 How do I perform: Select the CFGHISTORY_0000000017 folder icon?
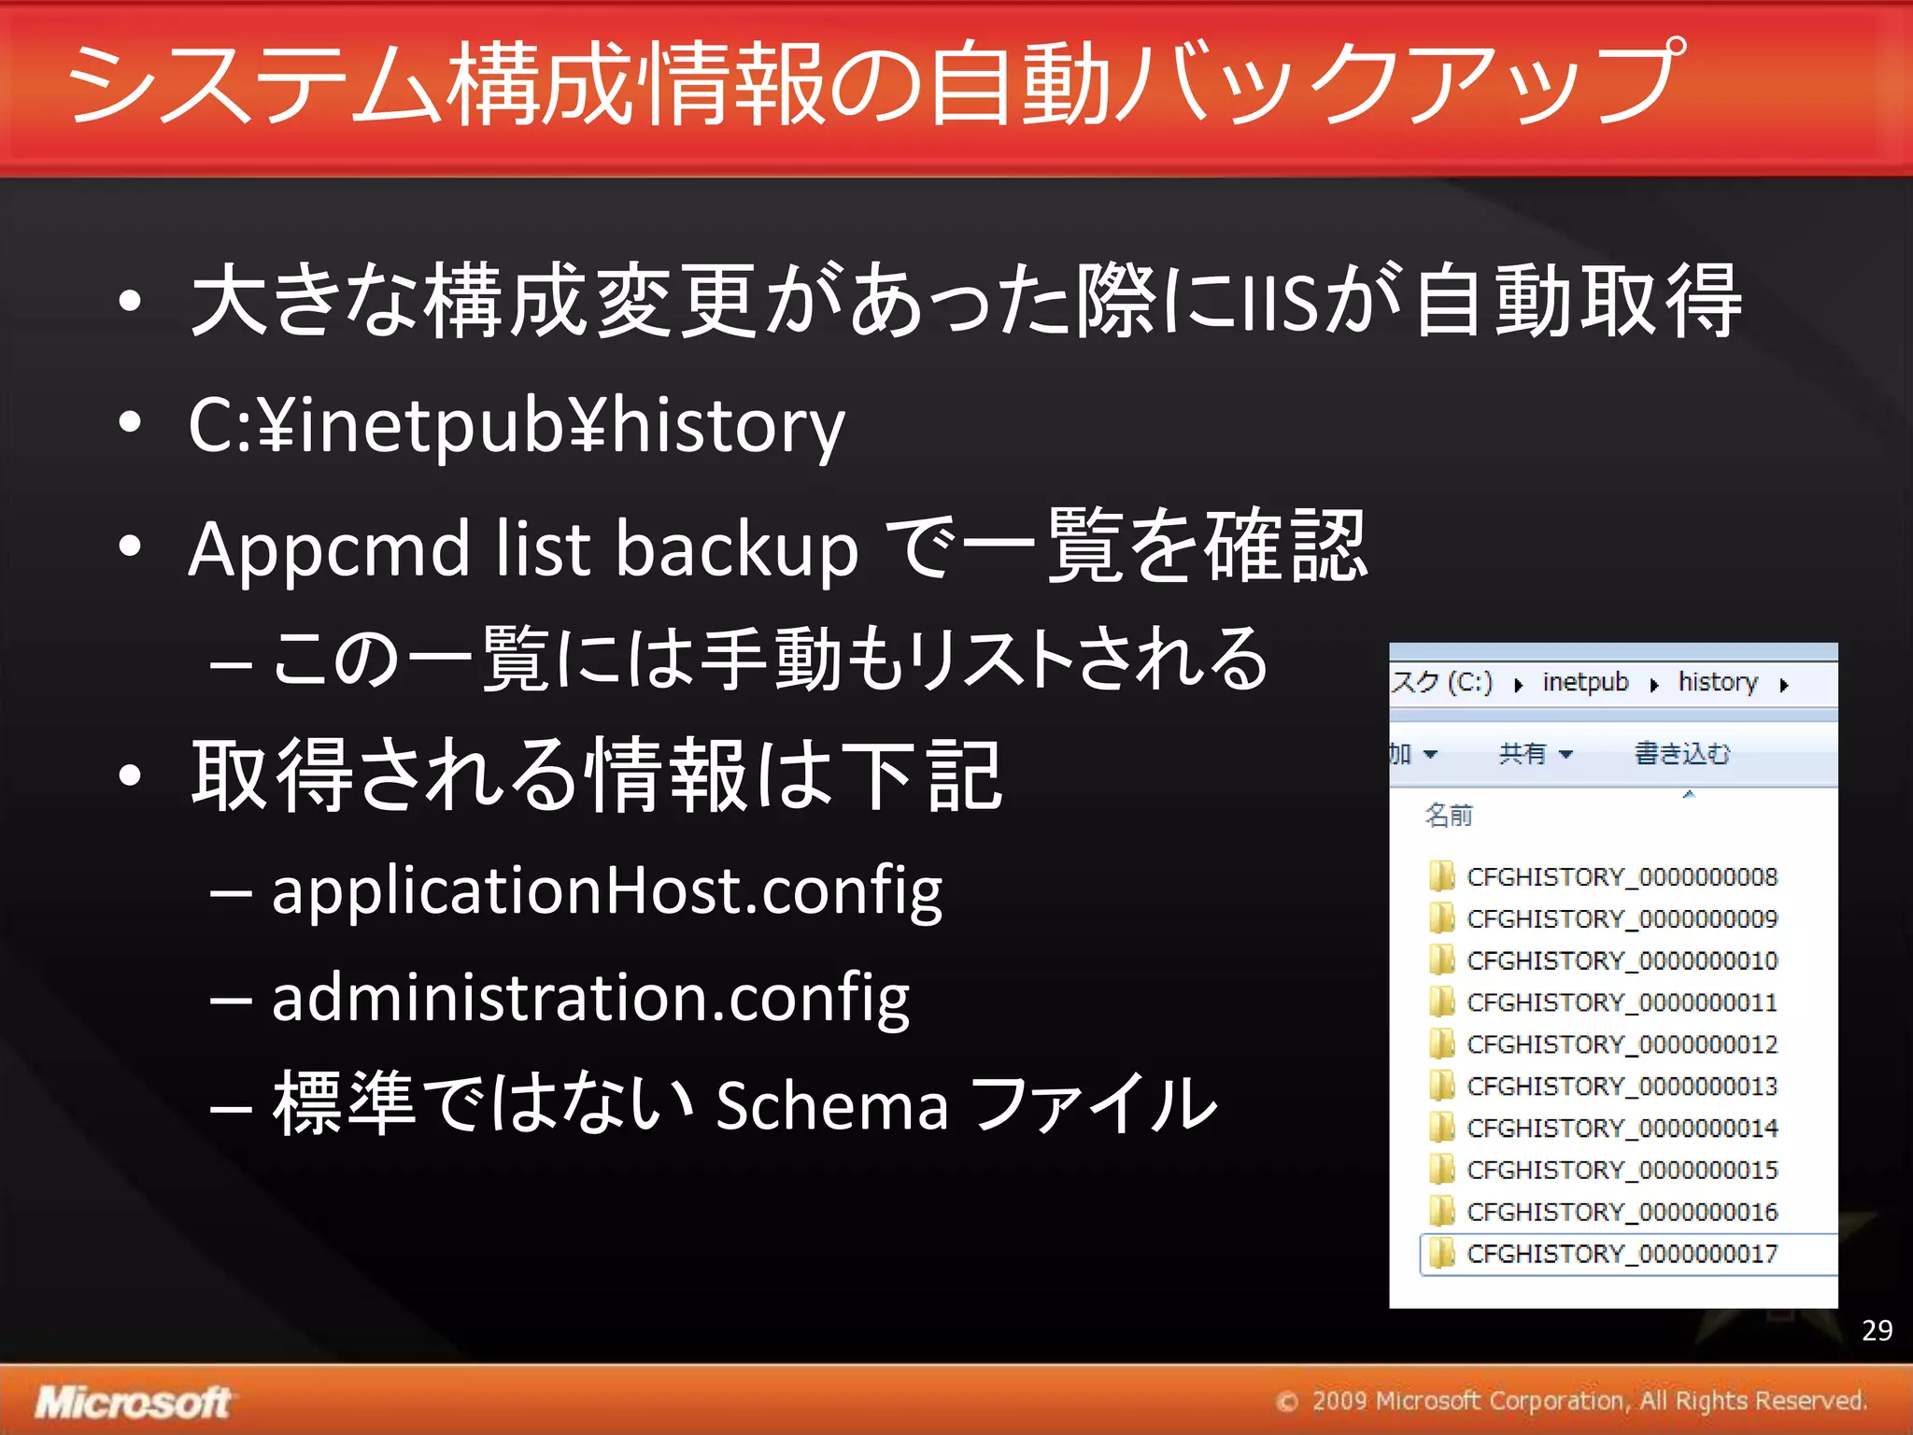(x=1442, y=1253)
